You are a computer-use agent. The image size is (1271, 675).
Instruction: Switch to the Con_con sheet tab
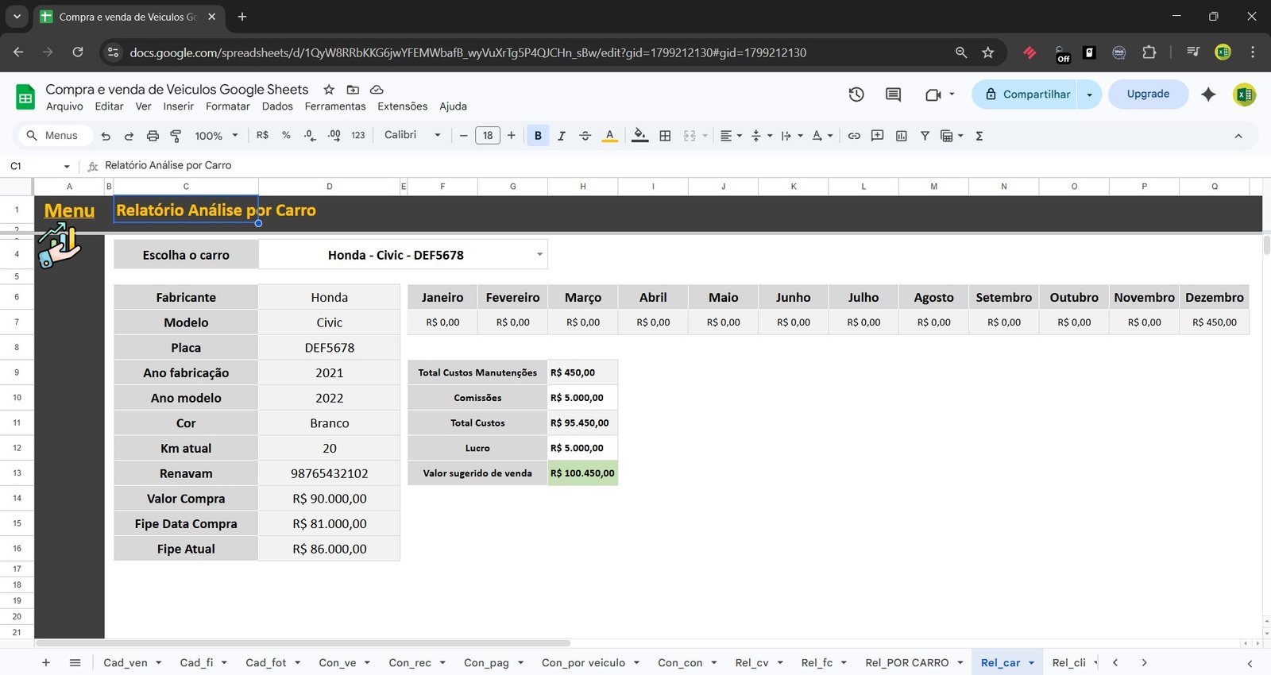tap(680, 662)
